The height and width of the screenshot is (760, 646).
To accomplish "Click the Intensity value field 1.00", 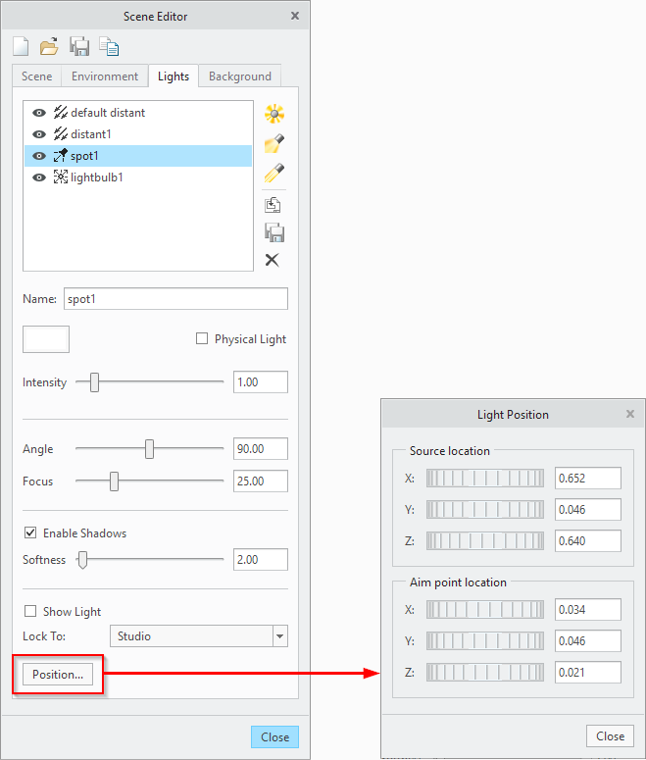I will (261, 381).
